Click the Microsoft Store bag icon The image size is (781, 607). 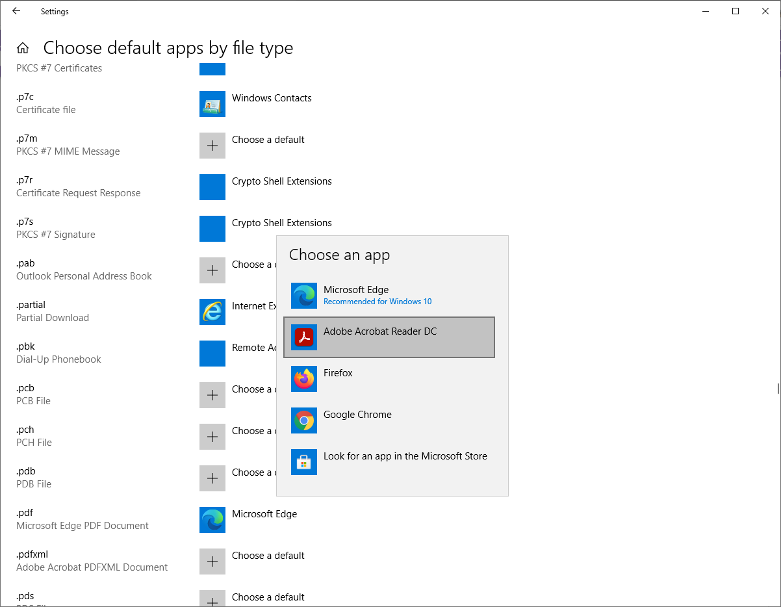coord(304,462)
